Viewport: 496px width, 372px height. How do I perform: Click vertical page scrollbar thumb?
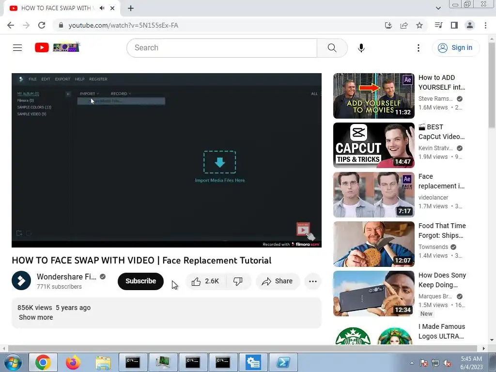tap(492, 85)
